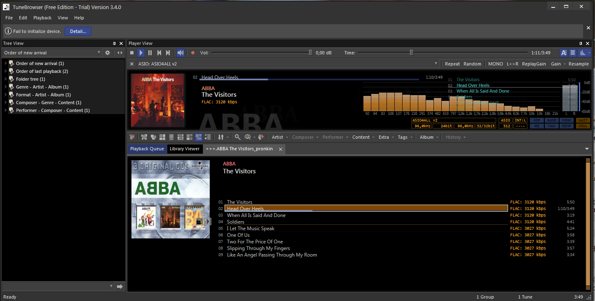Click the eye search filter icon

coord(248,137)
